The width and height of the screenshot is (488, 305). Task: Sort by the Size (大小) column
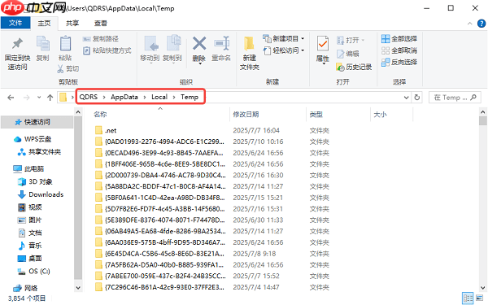pos(380,115)
